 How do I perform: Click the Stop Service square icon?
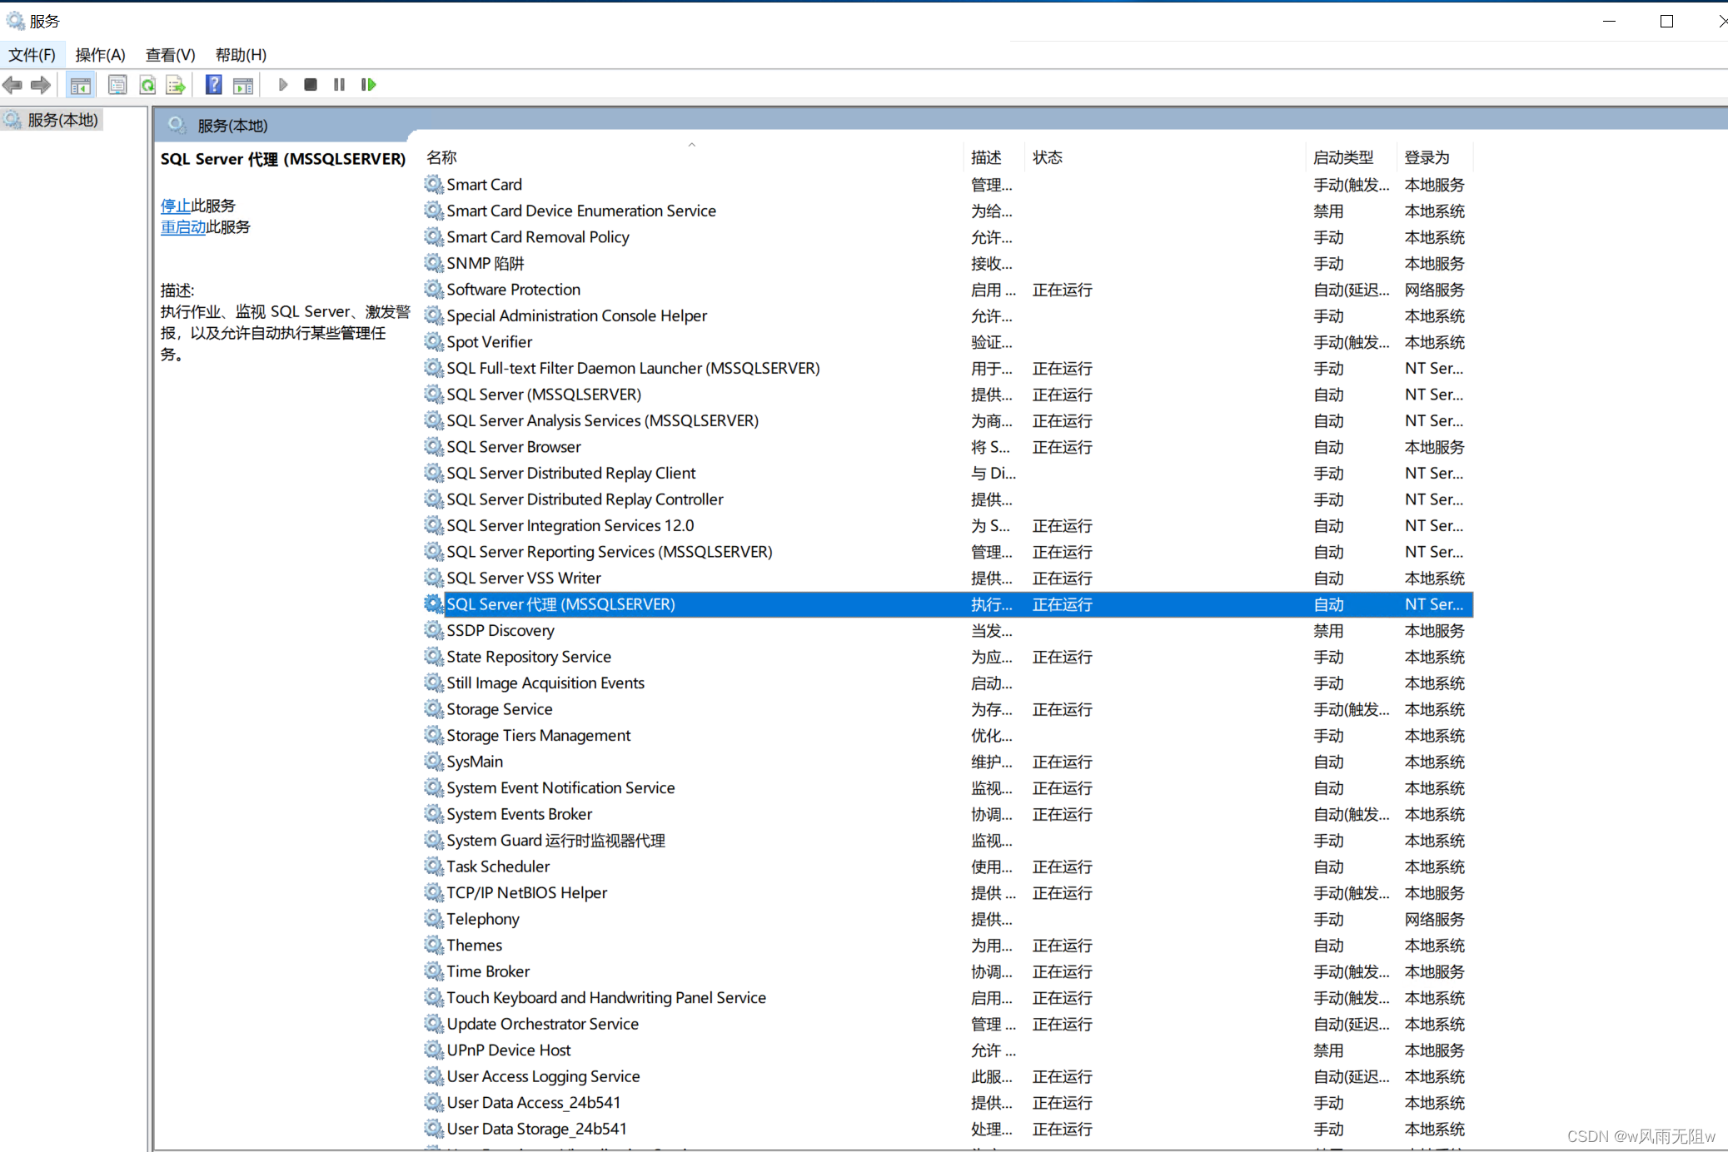click(311, 85)
